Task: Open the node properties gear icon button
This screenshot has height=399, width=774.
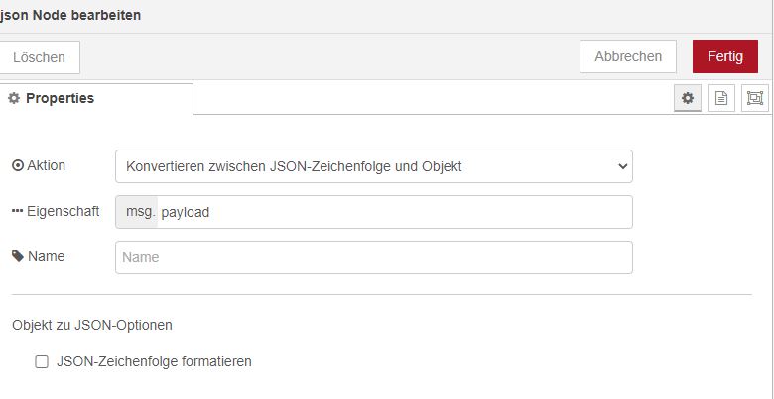Action: click(687, 98)
